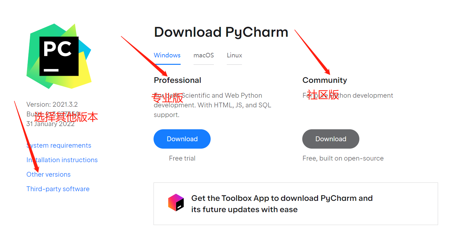Open the Third-party software link
Viewport: 470px width, 236px height.
click(58, 189)
